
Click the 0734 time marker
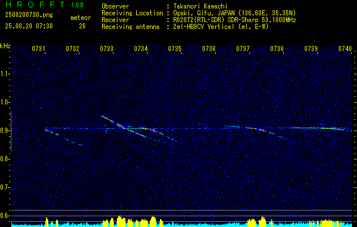click(141, 49)
